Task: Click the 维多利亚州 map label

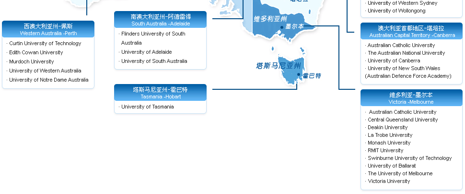Action: [270, 19]
